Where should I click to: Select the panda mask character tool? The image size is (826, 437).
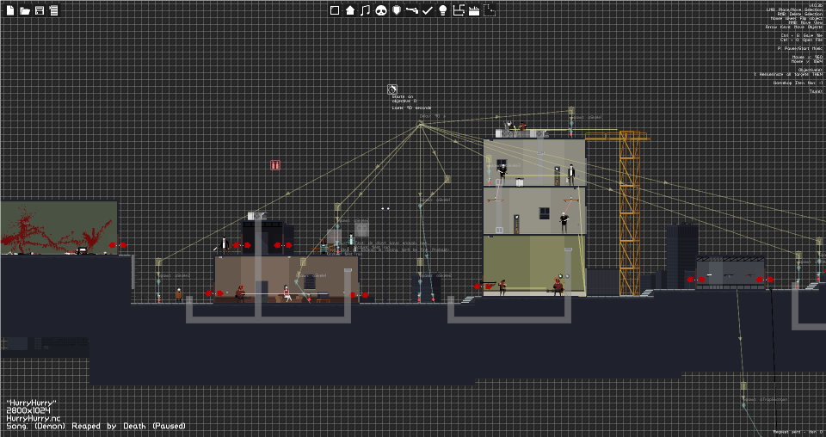pos(381,10)
